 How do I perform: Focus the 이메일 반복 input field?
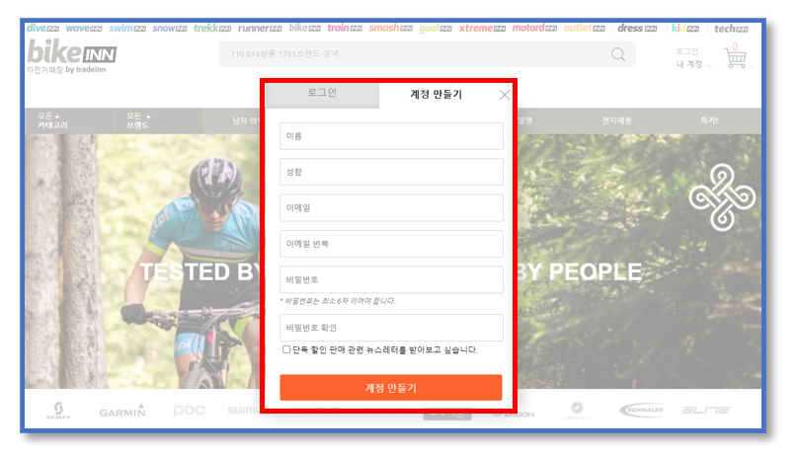tap(391, 244)
